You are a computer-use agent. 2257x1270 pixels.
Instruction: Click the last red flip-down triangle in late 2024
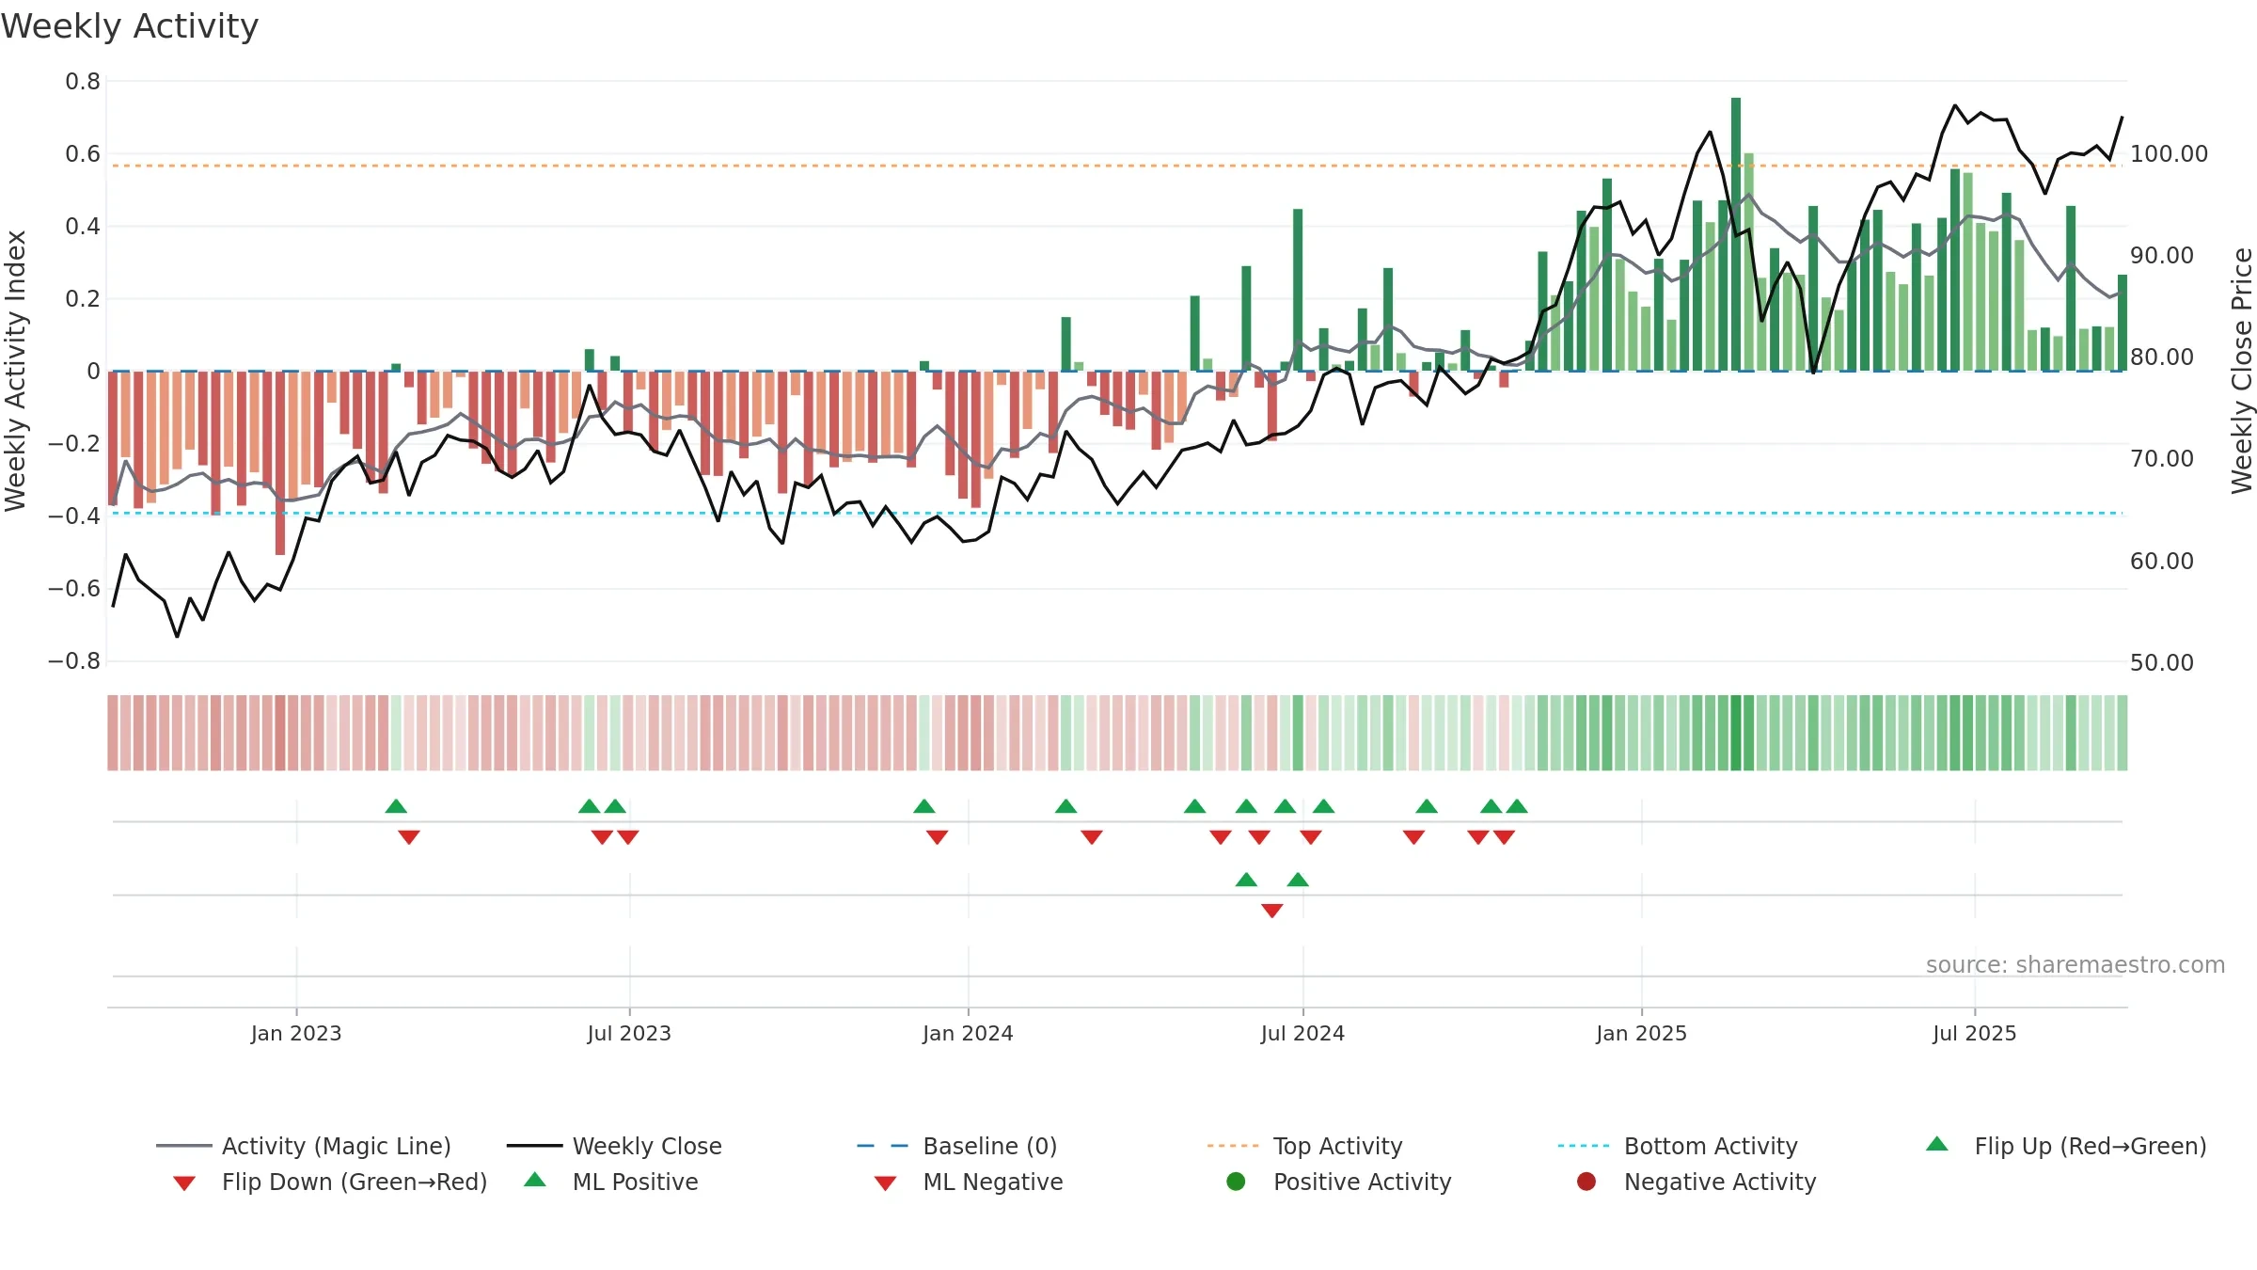[x=1504, y=837]
